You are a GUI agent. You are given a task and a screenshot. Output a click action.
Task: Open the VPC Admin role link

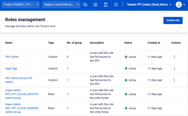[12, 57]
